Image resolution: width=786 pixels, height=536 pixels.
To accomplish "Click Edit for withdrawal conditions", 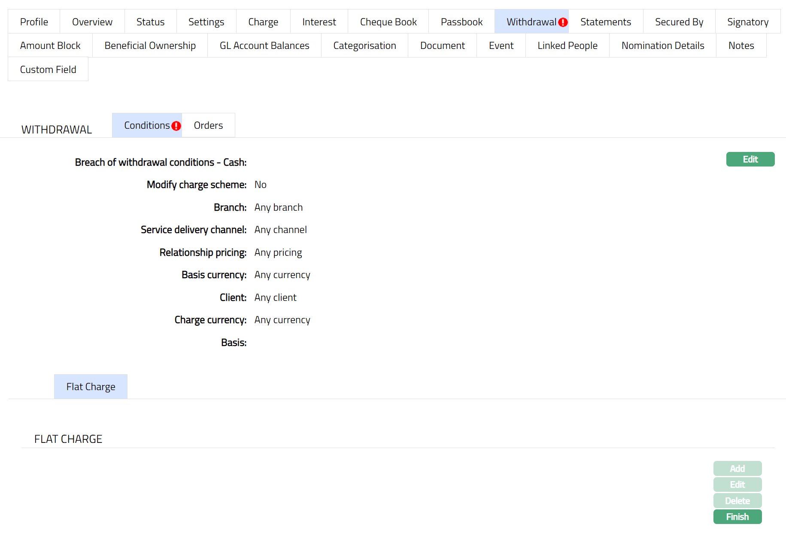I will [x=750, y=159].
